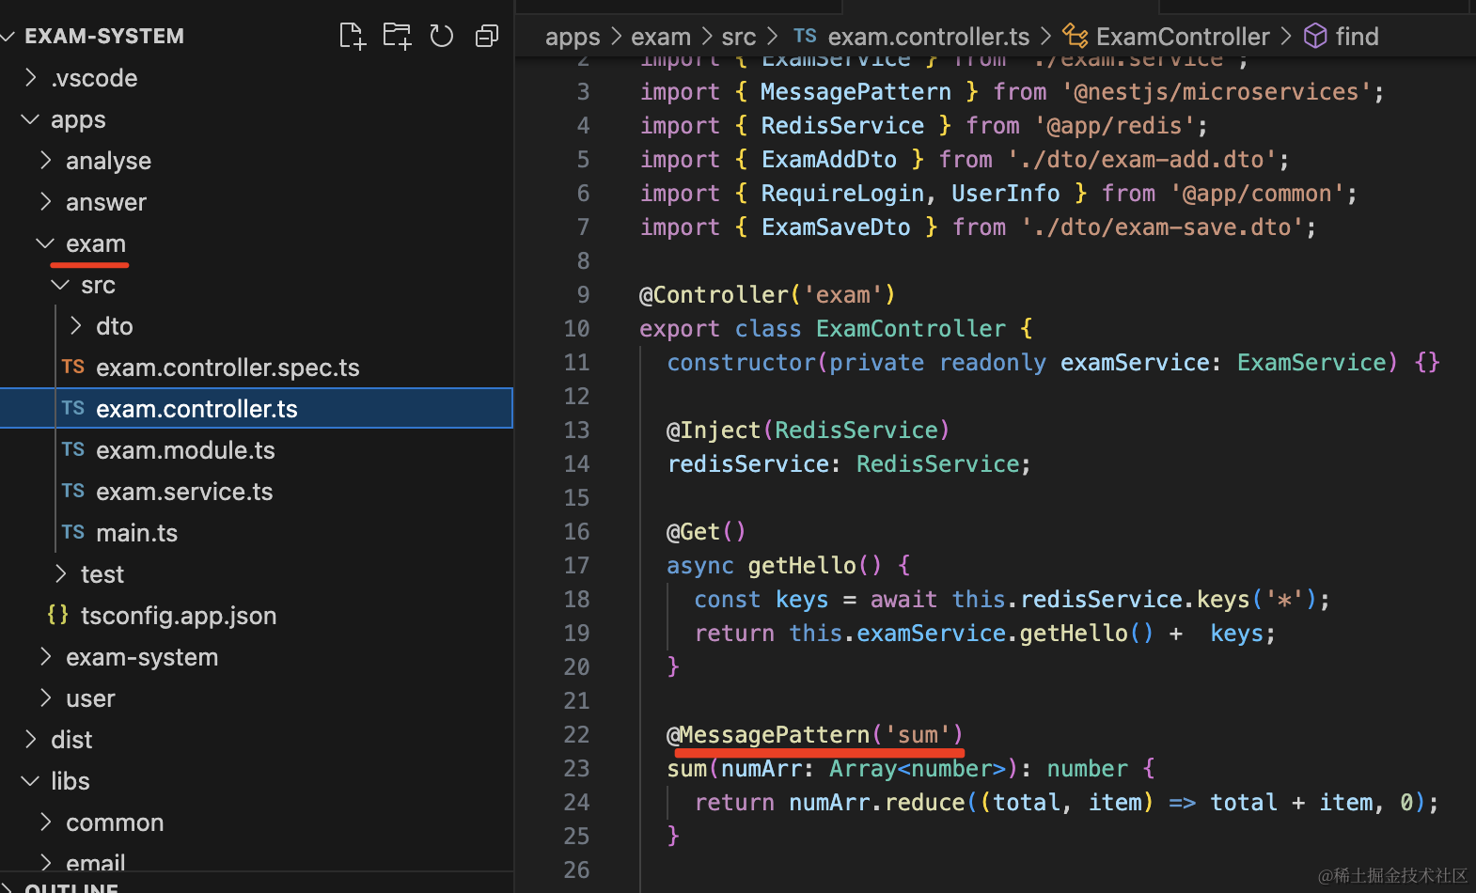Open exam.controller.spec.ts in explorer
Image resolution: width=1476 pixels, height=893 pixels.
click(228, 368)
